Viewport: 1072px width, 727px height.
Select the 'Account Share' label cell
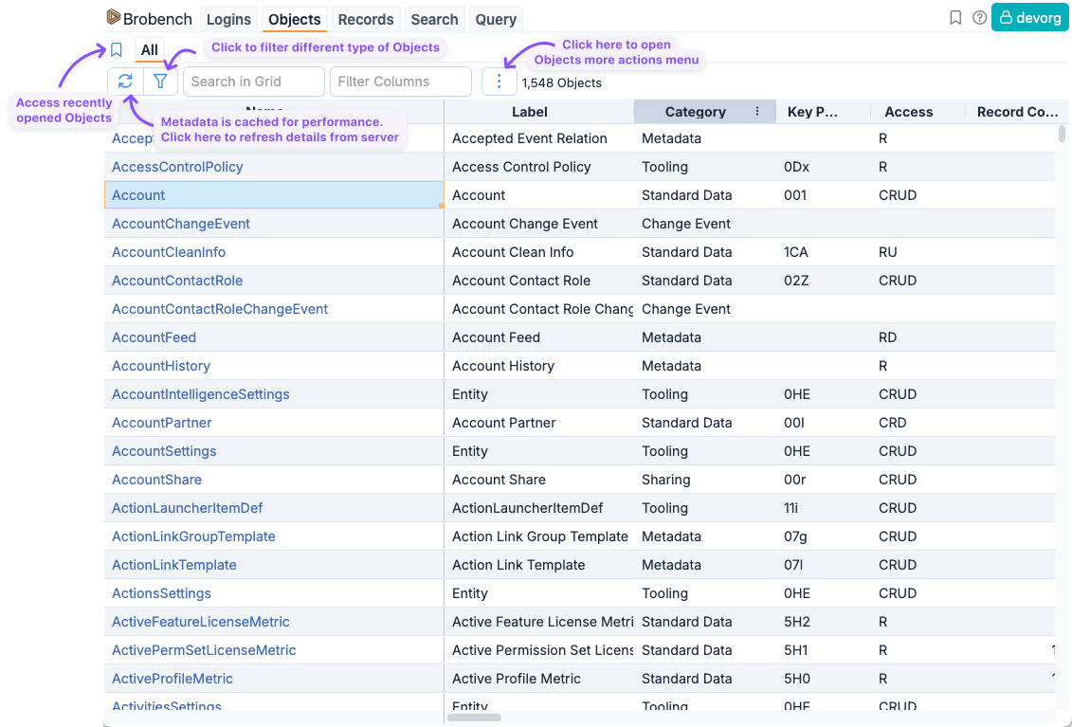(539, 481)
